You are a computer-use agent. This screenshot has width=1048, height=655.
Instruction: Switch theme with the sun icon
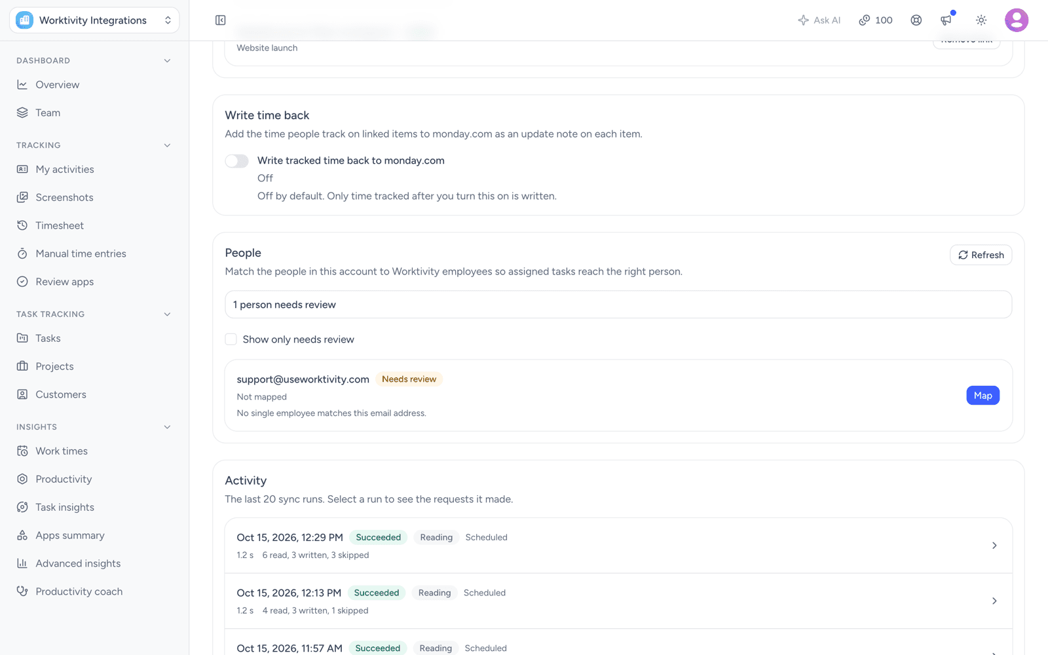(981, 20)
